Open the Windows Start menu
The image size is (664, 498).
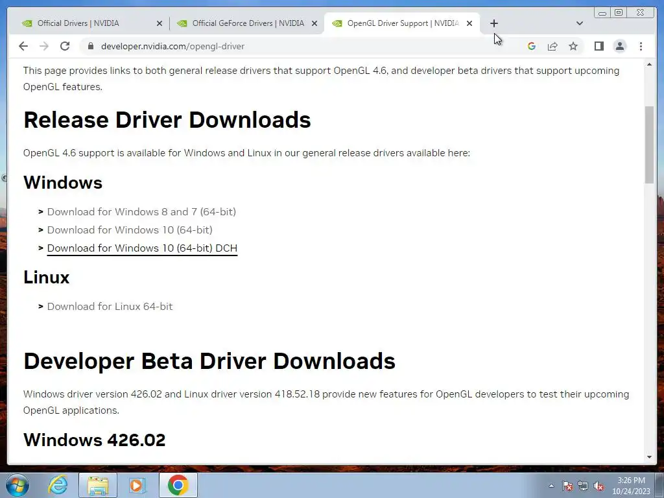[x=17, y=485]
